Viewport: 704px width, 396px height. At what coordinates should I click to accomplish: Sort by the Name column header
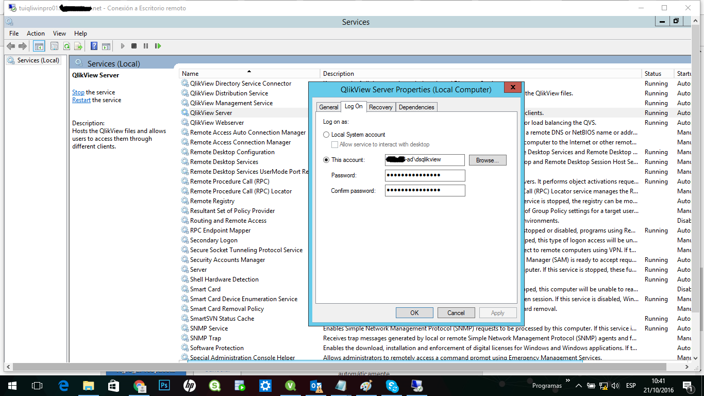click(249, 74)
